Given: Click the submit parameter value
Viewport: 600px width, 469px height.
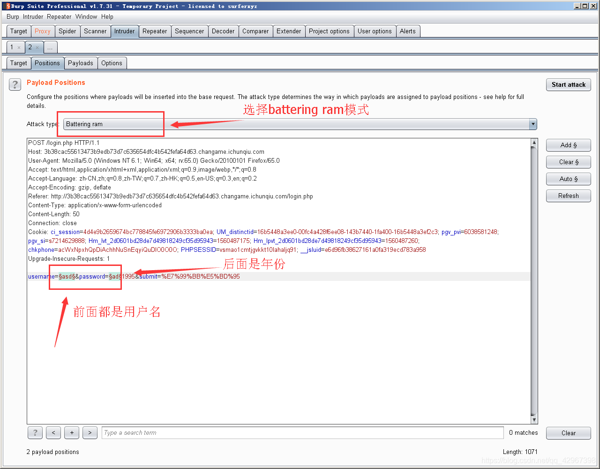Looking at the screenshot, I should click(x=201, y=276).
